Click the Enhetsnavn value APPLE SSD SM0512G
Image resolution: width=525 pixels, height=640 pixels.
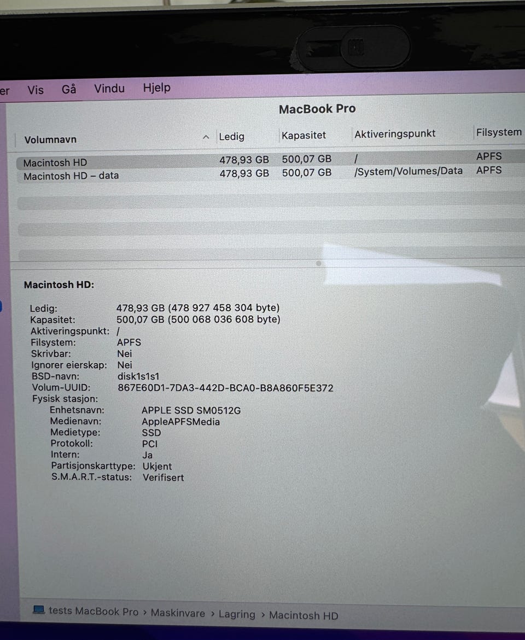coord(191,410)
